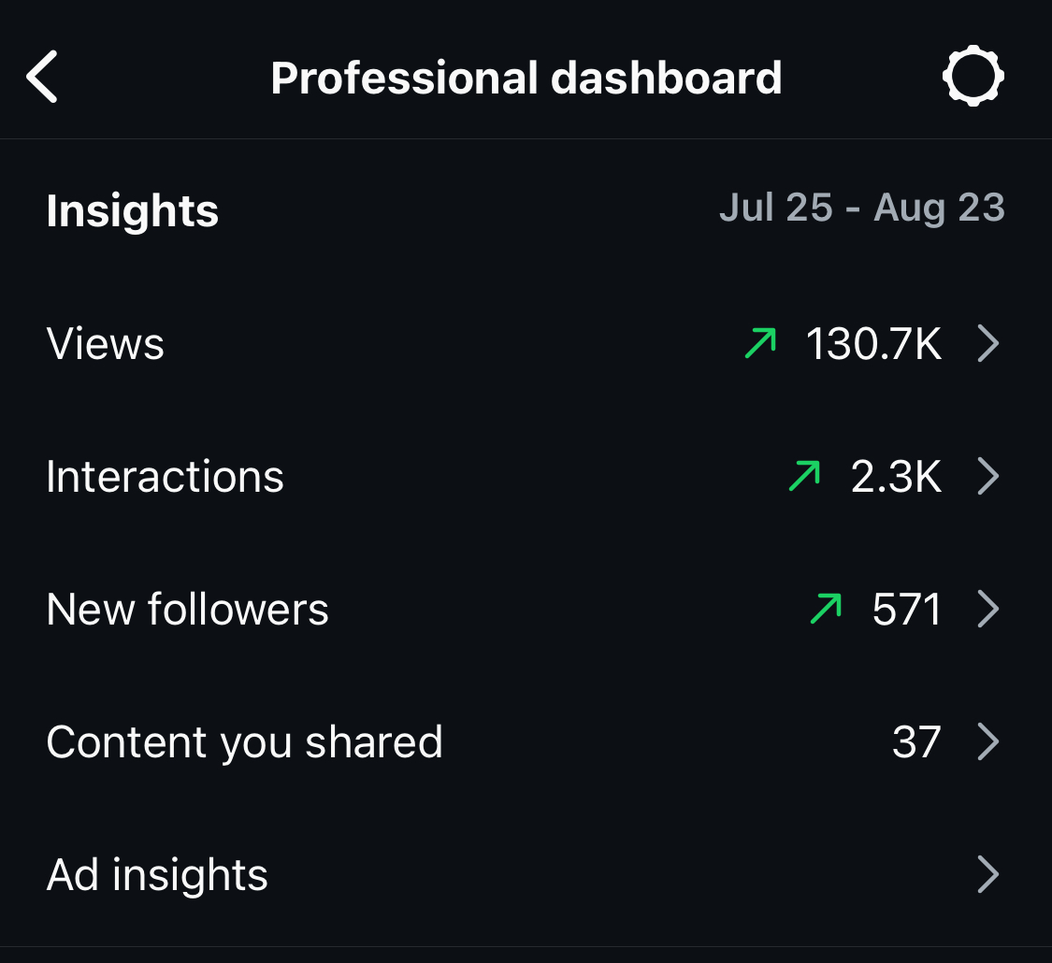Open the Ad insights entry
This screenshot has height=963, width=1052.
pos(158,875)
